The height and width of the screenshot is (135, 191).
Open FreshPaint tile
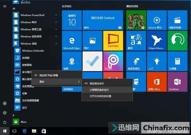point(113,41)
